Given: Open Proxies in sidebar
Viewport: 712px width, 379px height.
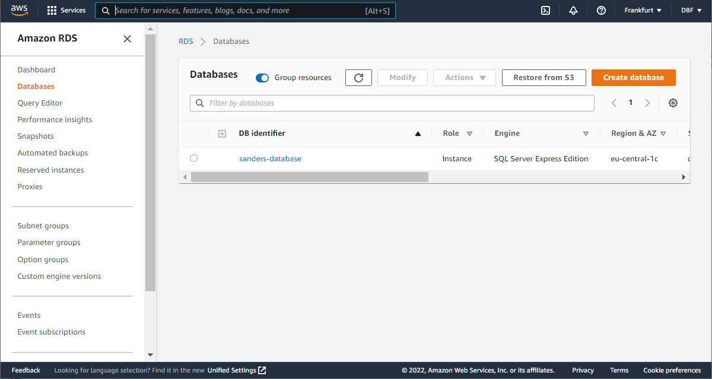Looking at the screenshot, I should (x=30, y=186).
